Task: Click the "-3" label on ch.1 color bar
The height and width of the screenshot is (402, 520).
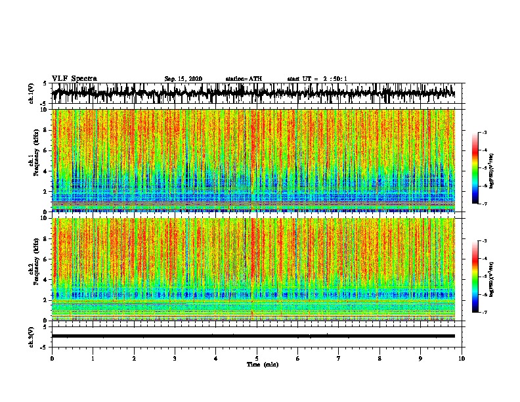Action: pyautogui.click(x=485, y=133)
